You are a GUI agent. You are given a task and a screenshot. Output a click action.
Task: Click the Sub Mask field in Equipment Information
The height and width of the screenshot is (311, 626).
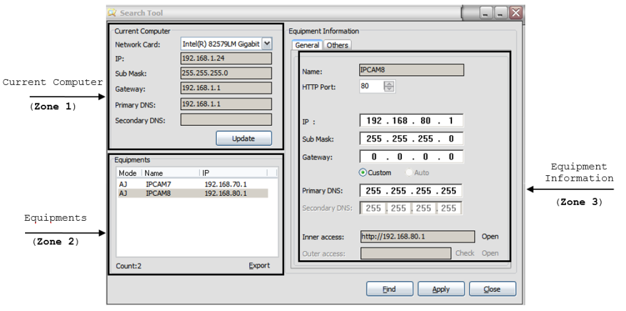click(x=411, y=139)
